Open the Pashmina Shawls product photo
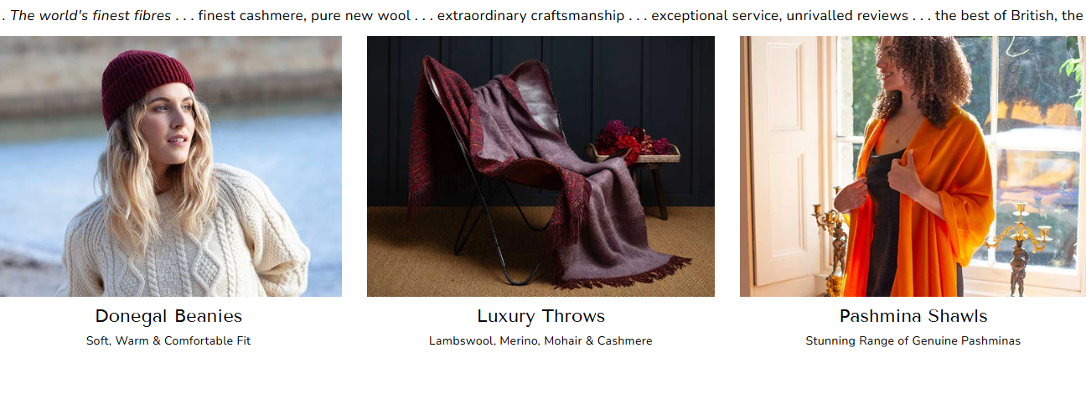 (913, 166)
